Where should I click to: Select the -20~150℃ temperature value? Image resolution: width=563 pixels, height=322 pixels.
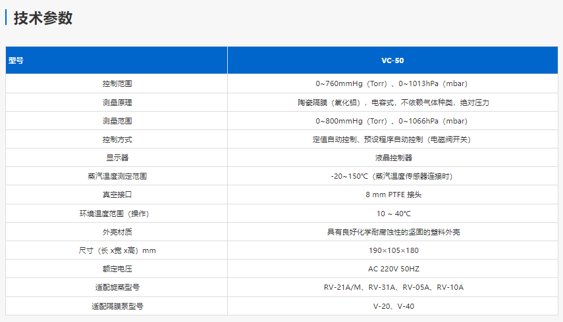pyautogui.click(x=392, y=176)
